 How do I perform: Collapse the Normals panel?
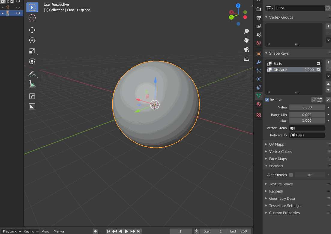pyautogui.click(x=266, y=166)
